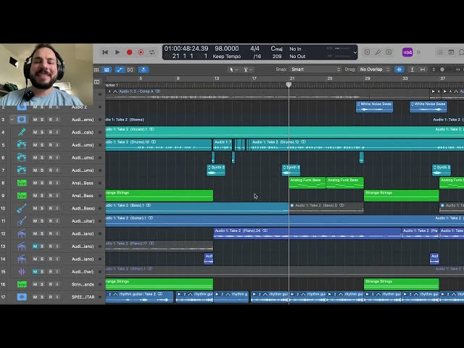The width and height of the screenshot is (464, 348).
Task: Click the 4/4 time signature display
Action: tap(254, 49)
